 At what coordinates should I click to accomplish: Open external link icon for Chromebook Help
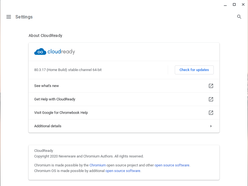pyautogui.click(x=211, y=112)
